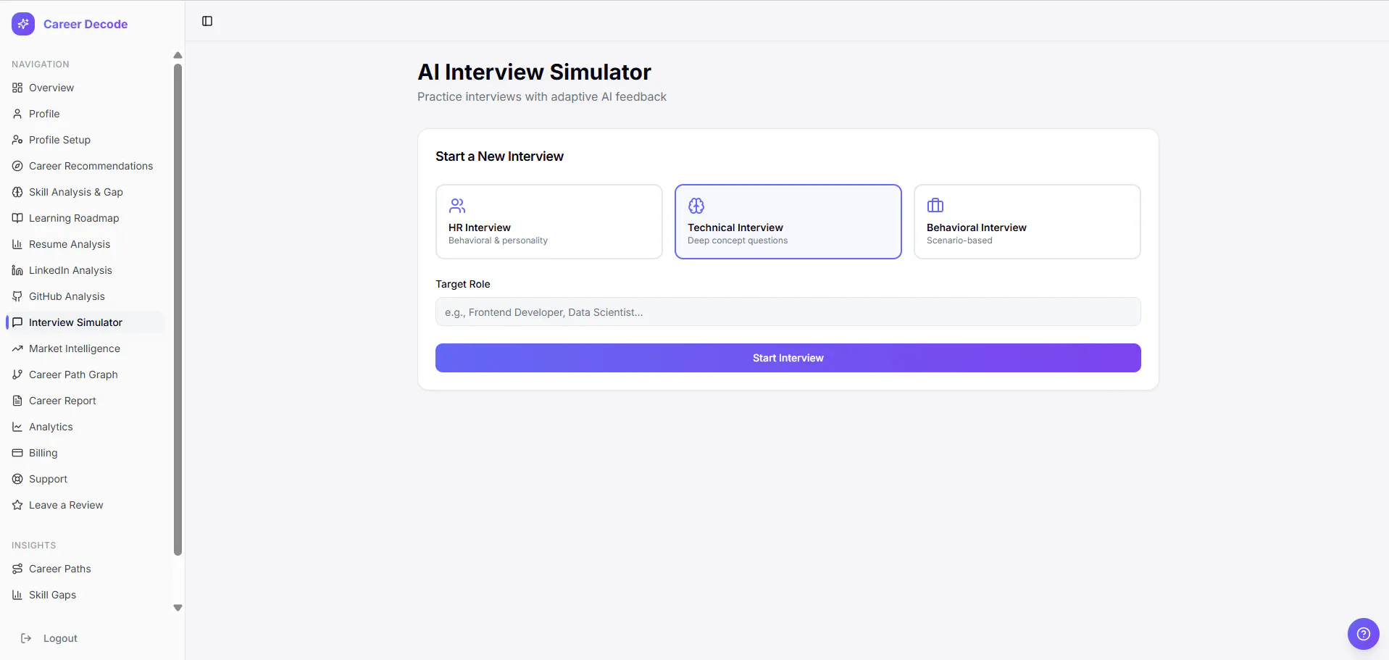Click the Support lifebuoy icon
The width and height of the screenshot is (1389, 660).
pyautogui.click(x=17, y=479)
